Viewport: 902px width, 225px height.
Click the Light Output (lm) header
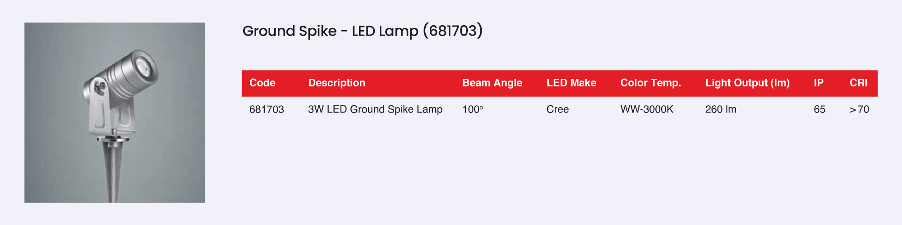tap(747, 83)
